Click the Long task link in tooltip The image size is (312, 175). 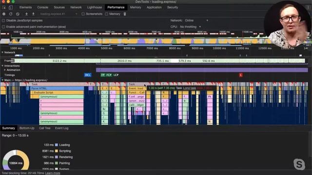(190, 88)
